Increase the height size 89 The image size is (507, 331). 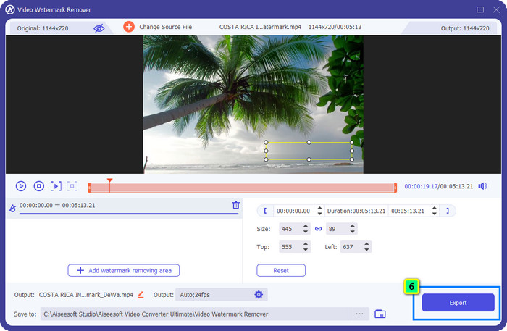click(x=353, y=226)
